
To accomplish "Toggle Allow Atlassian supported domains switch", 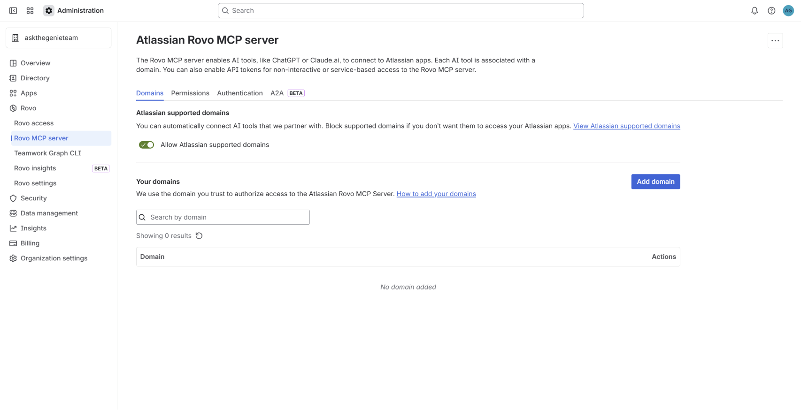I will point(146,144).
